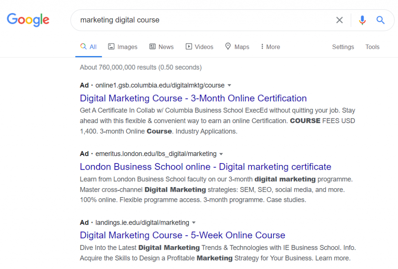Submit search with magnifying glass icon
Screen dimensions: 398x269
(x=380, y=20)
